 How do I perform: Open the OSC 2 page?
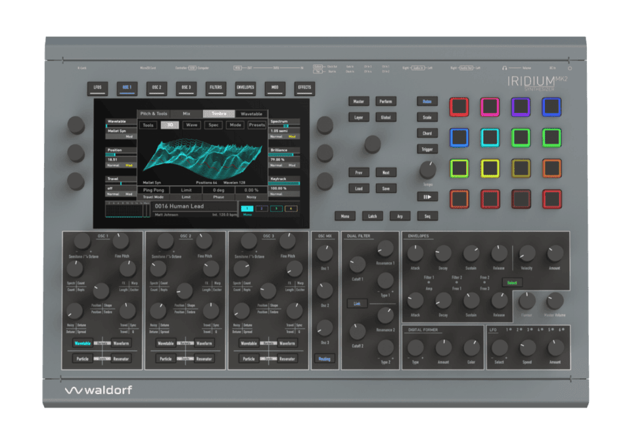pyautogui.click(x=156, y=88)
